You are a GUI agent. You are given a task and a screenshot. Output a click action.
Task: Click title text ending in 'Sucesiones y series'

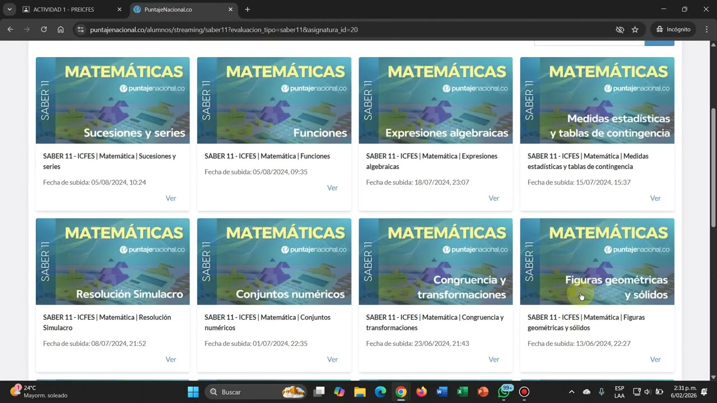coord(110,161)
